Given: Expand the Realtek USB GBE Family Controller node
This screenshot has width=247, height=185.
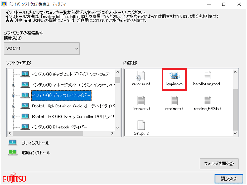Looking at the screenshot, I should click(14, 117).
